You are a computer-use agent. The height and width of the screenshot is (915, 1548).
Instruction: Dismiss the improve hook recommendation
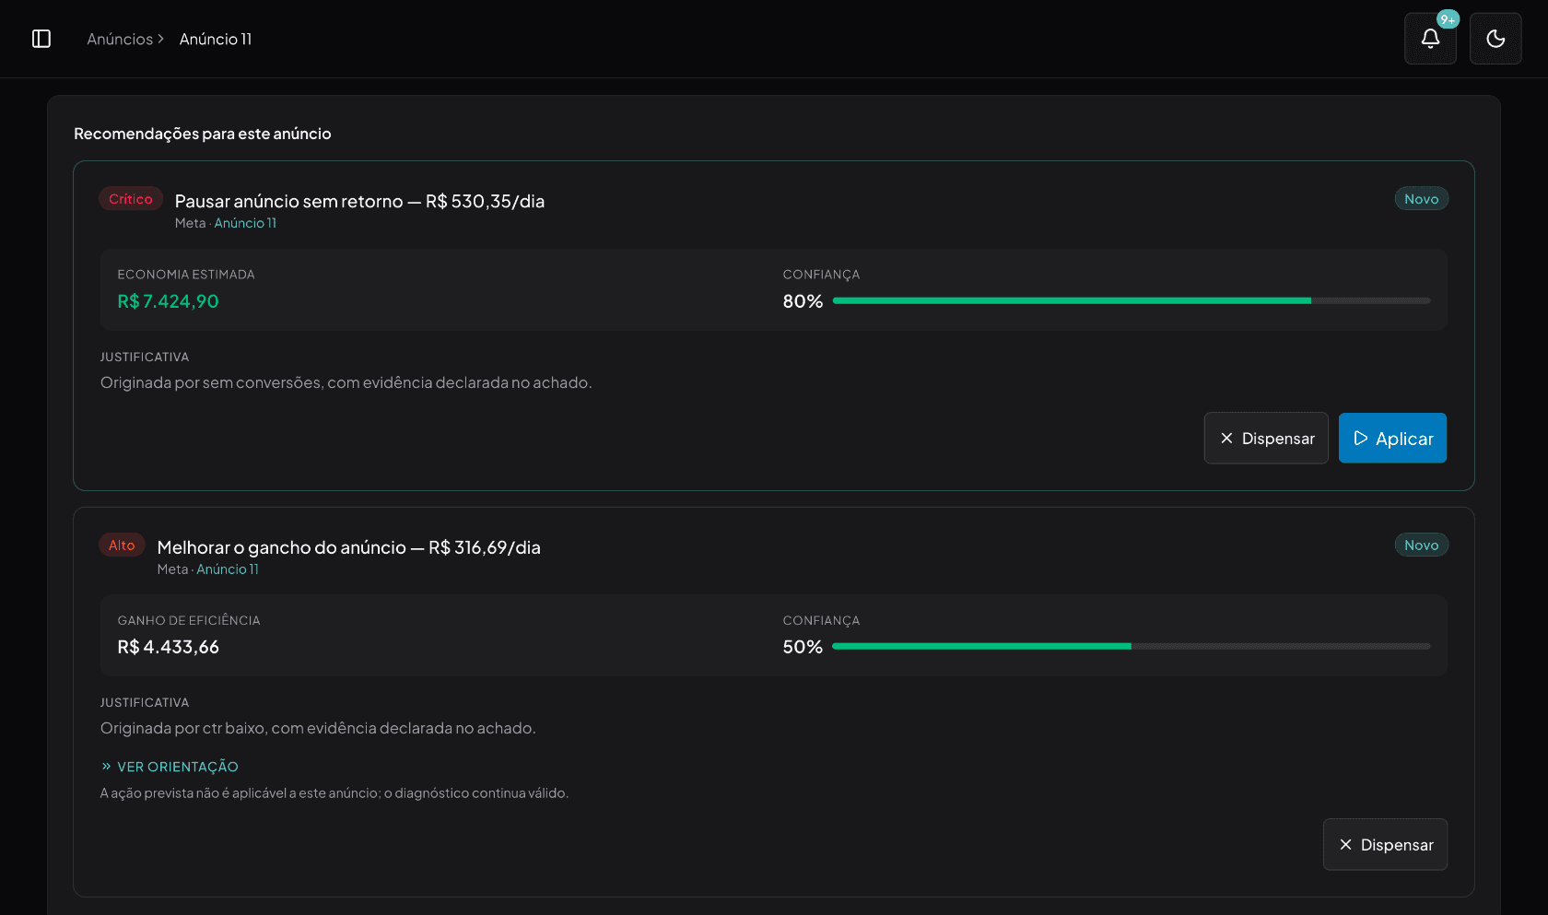[1385, 844]
